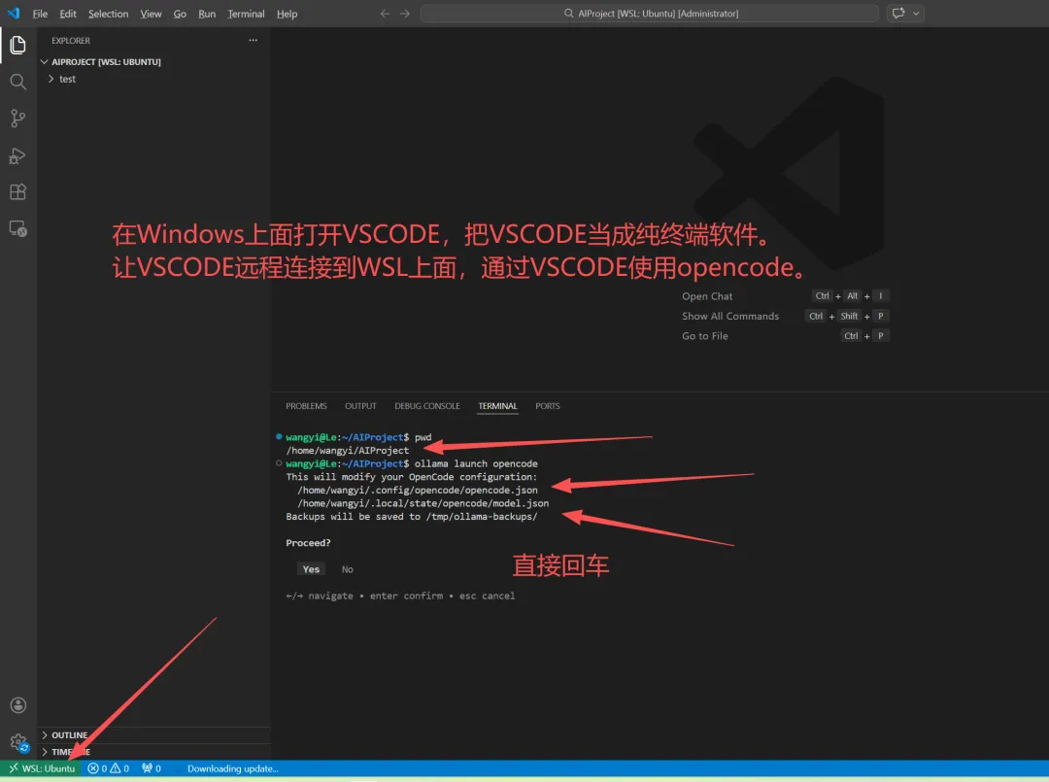This screenshot has height=782, width=1049.
Task: Switch to the PROBLEMS tab
Action: 306,406
